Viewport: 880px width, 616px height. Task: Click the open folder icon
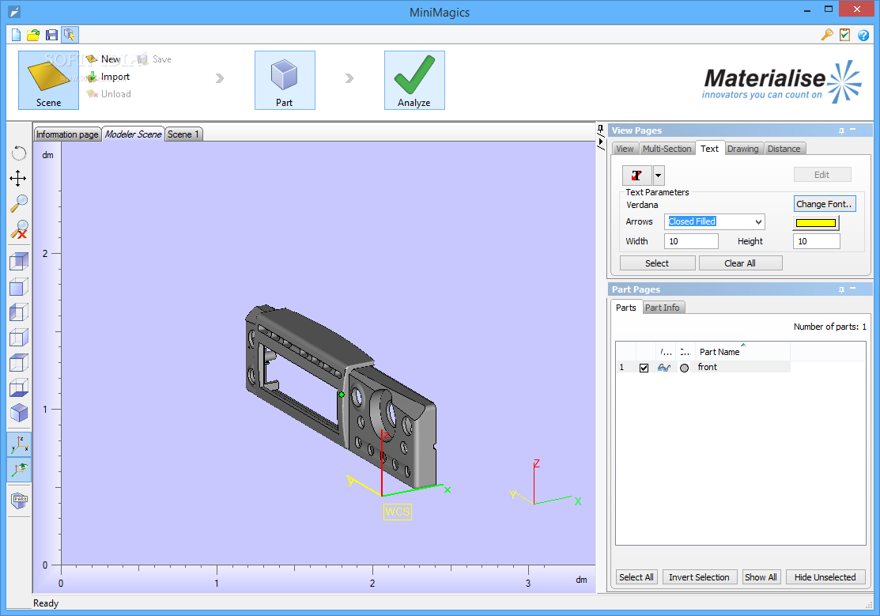click(x=33, y=35)
